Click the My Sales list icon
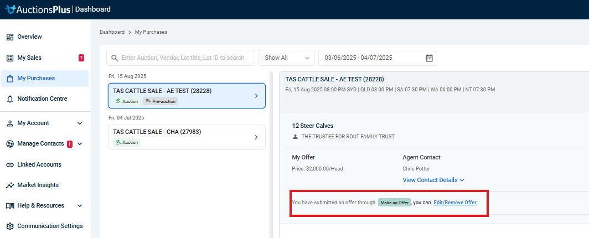The height and width of the screenshot is (238, 589). point(10,58)
